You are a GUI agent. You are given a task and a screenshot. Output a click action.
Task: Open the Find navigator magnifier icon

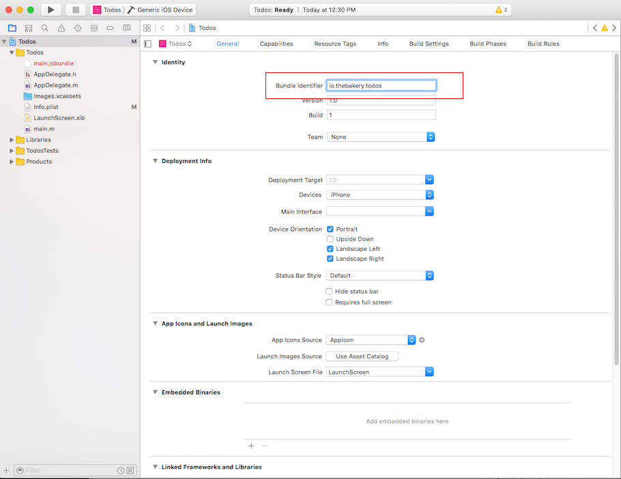[45, 28]
